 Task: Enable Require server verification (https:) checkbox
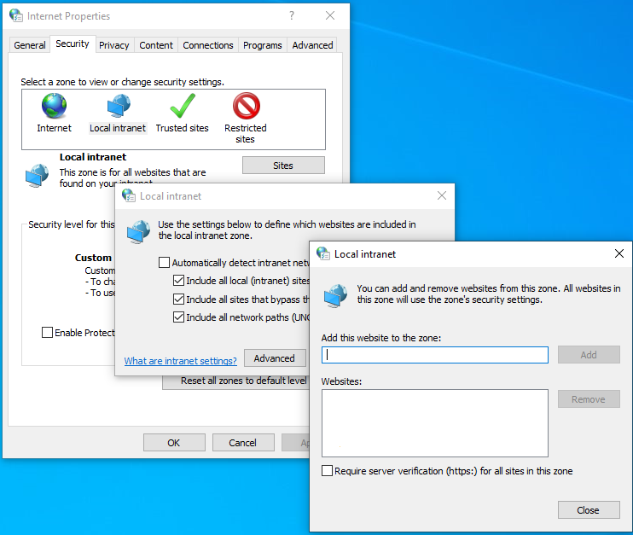[x=327, y=471]
